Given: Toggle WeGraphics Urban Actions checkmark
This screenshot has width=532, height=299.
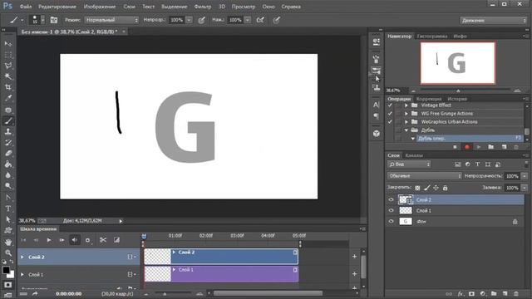Looking at the screenshot, I should [x=390, y=122].
